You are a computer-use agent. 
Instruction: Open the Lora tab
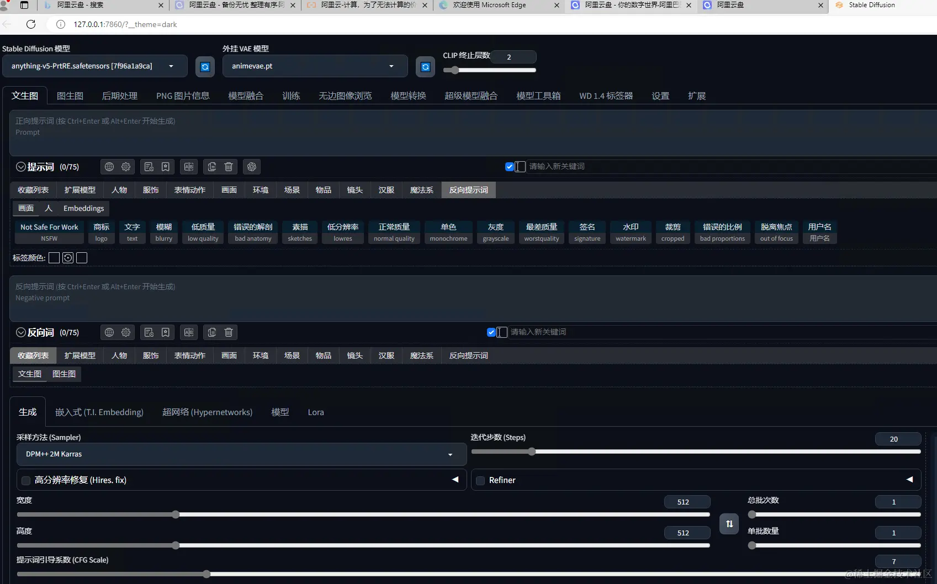[x=316, y=412]
